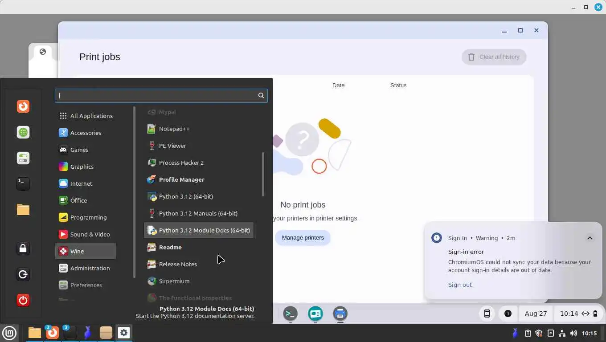
Task: Select the Graphics category
Action: [85, 167]
